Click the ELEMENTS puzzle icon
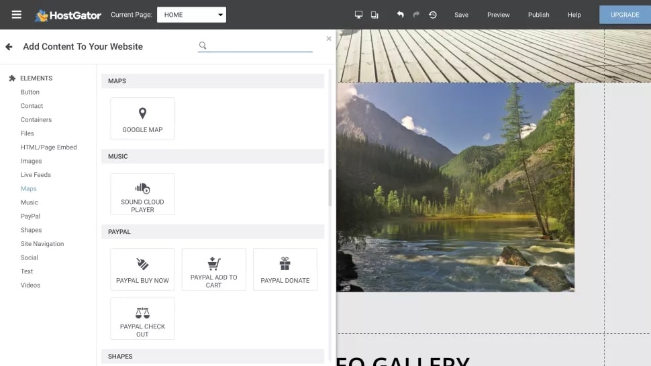Screen dimensions: 651x366 (12, 78)
